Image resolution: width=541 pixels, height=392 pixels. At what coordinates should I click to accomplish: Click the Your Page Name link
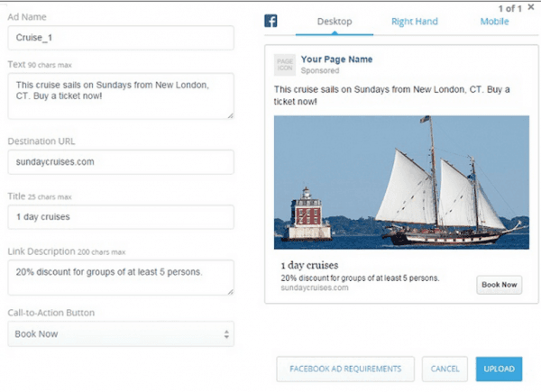[336, 59]
